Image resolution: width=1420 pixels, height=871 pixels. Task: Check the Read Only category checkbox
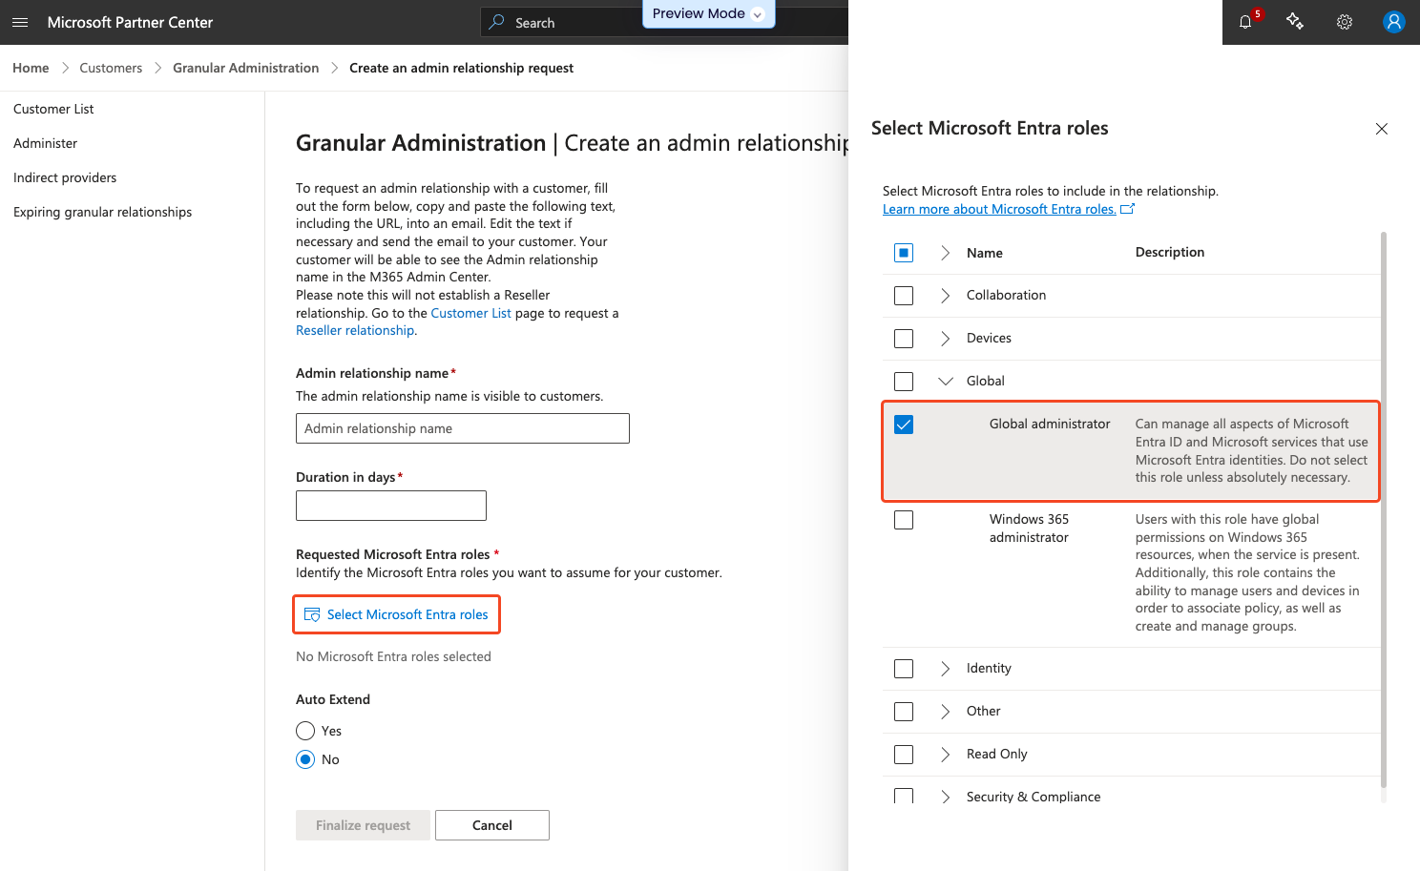pos(904,755)
